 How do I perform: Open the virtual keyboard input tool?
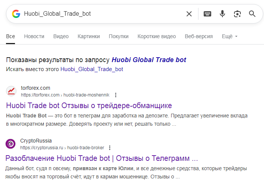(207, 14)
